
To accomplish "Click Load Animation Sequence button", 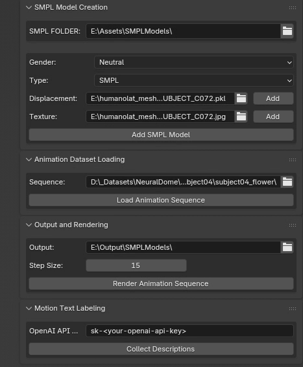I will 161,200.
